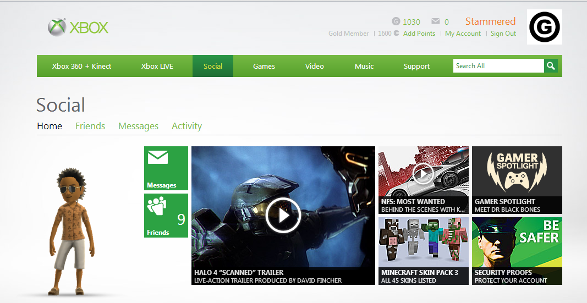Open the My Account link
Viewport: 587px width, 303px height.
coord(463,34)
